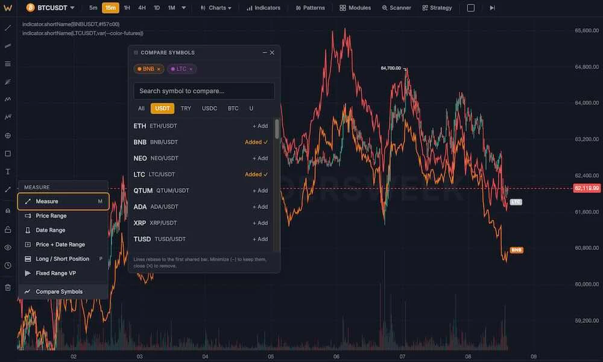Remove the LTC compare chip
The width and height of the screenshot is (603, 362).
pos(191,69)
